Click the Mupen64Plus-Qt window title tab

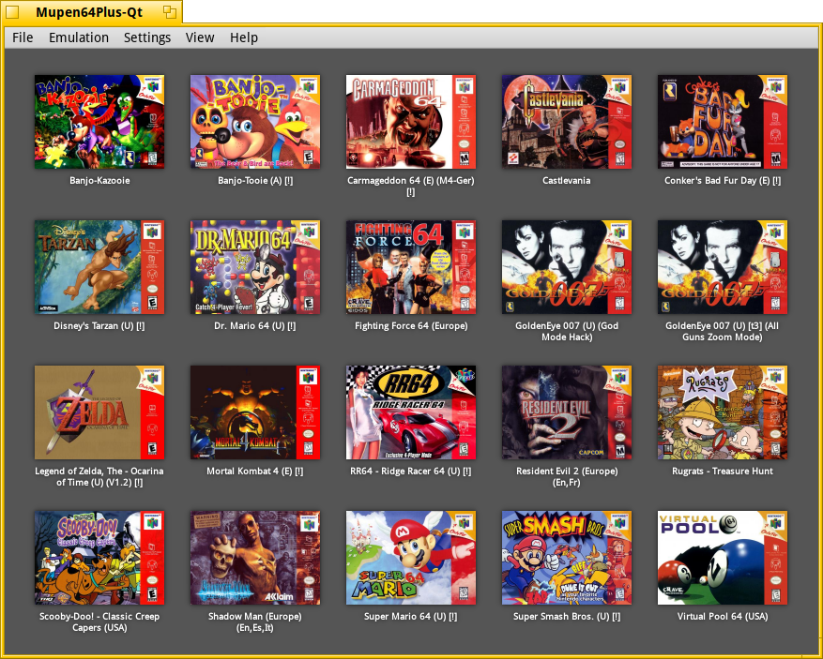tap(91, 11)
